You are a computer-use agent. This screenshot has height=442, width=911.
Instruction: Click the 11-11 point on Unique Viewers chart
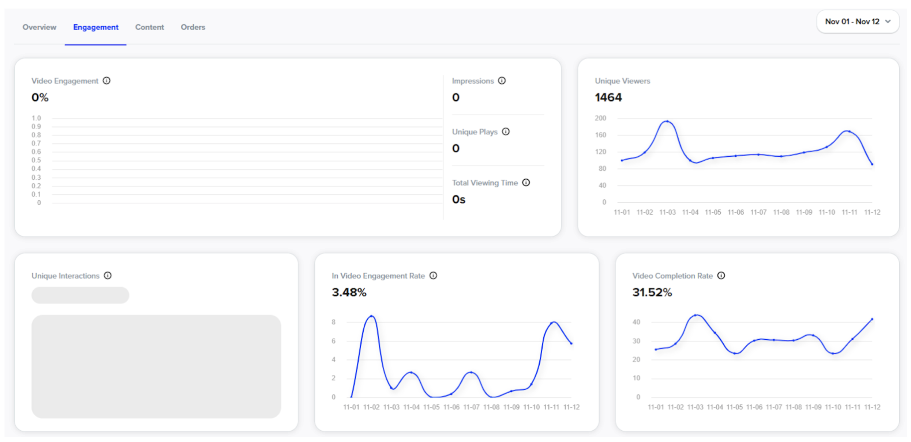tap(849, 131)
